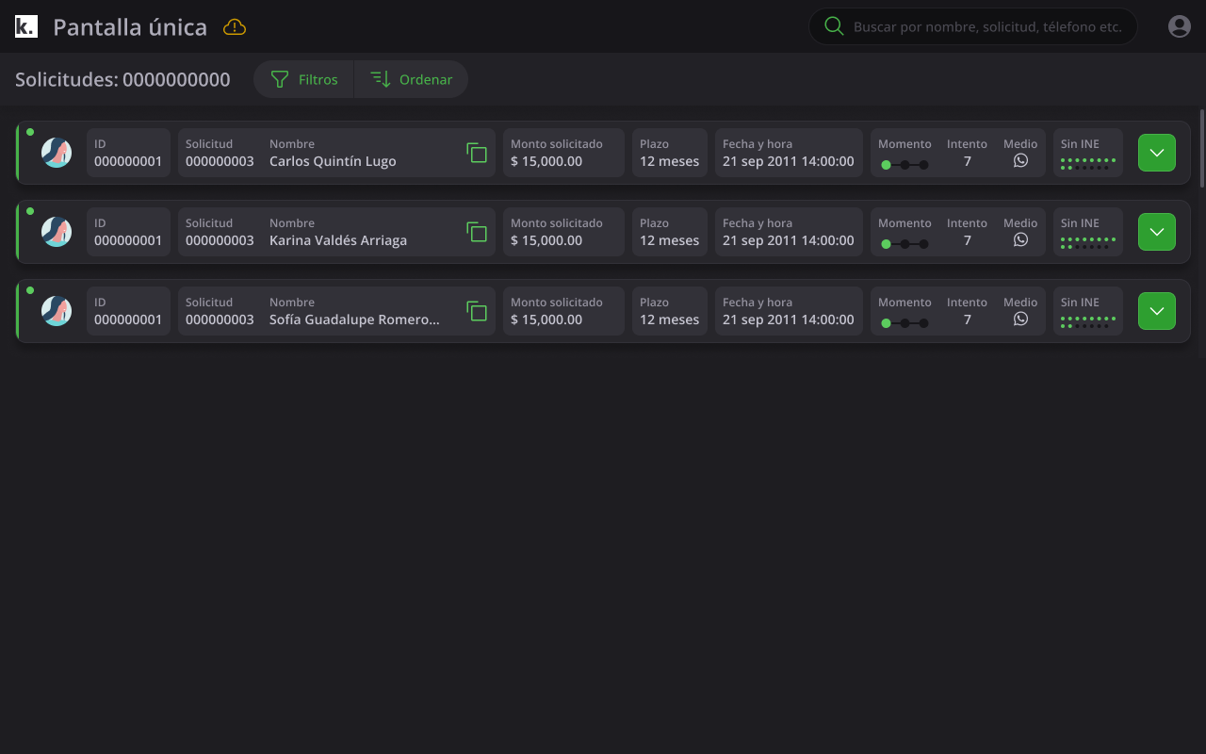Click the k. logo in header

[26, 26]
